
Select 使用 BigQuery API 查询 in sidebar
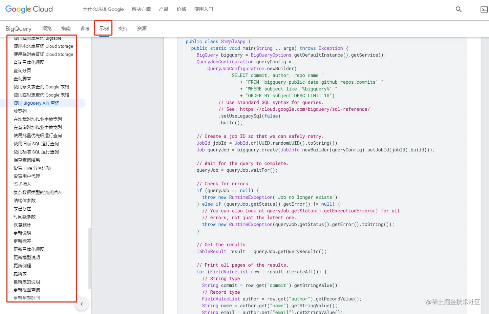coord(37,103)
